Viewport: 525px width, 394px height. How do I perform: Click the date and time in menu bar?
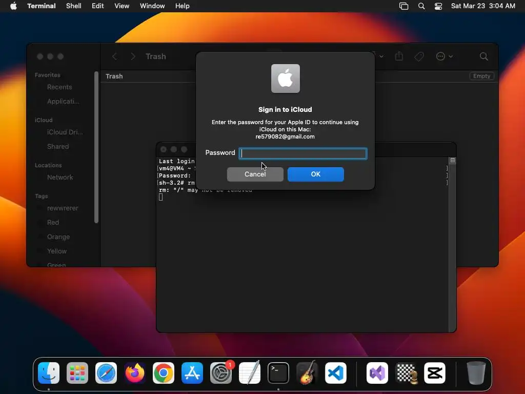point(483,6)
